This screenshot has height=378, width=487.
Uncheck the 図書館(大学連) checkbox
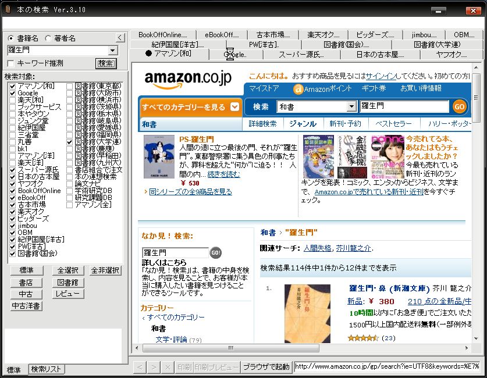click(70, 142)
